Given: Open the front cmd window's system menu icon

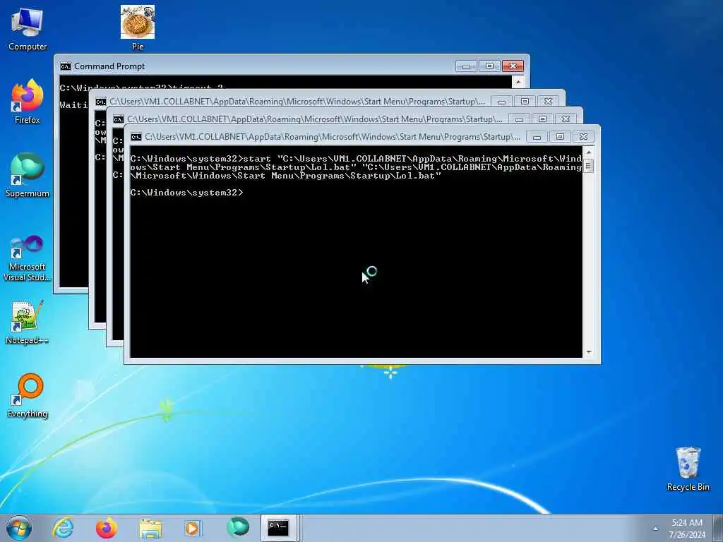Looking at the screenshot, I should coord(136,137).
